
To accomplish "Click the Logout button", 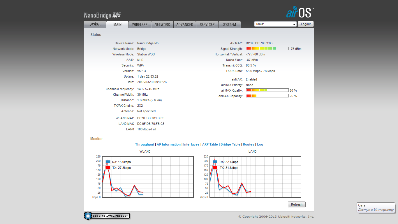I will (x=306, y=24).
